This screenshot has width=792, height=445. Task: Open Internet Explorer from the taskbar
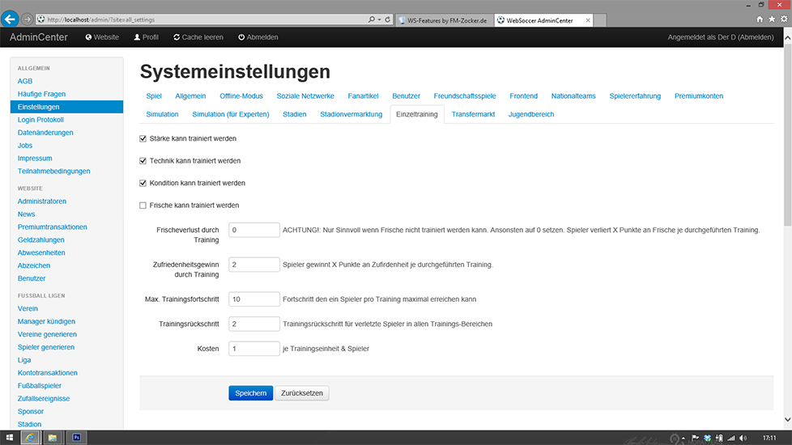tap(30, 438)
